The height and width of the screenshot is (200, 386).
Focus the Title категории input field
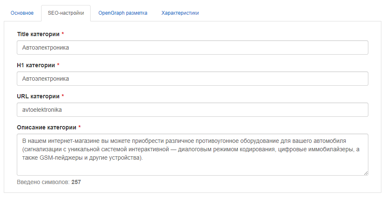click(x=193, y=47)
